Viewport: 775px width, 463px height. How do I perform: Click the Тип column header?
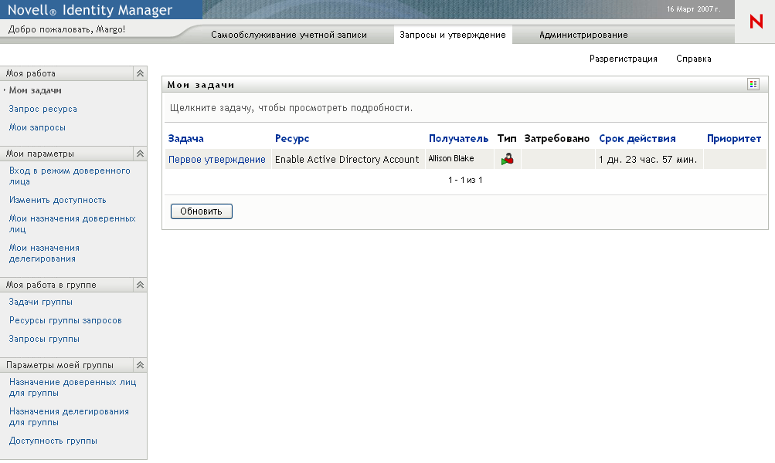tap(507, 139)
